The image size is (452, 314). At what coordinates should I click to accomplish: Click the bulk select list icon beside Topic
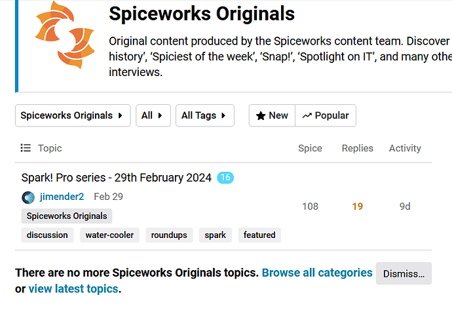26,148
